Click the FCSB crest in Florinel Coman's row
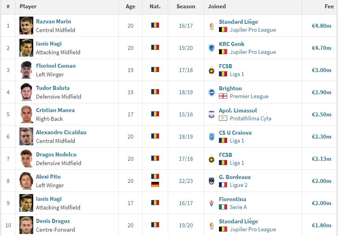 pyautogui.click(x=211, y=70)
